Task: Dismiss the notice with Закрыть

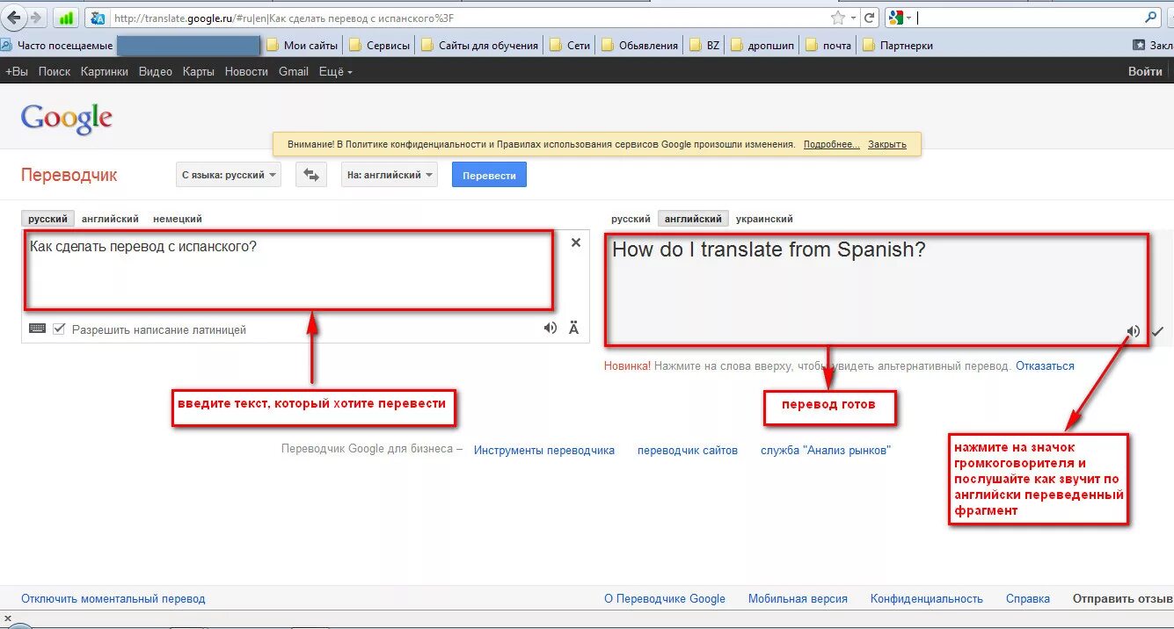Action: point(887,144)
